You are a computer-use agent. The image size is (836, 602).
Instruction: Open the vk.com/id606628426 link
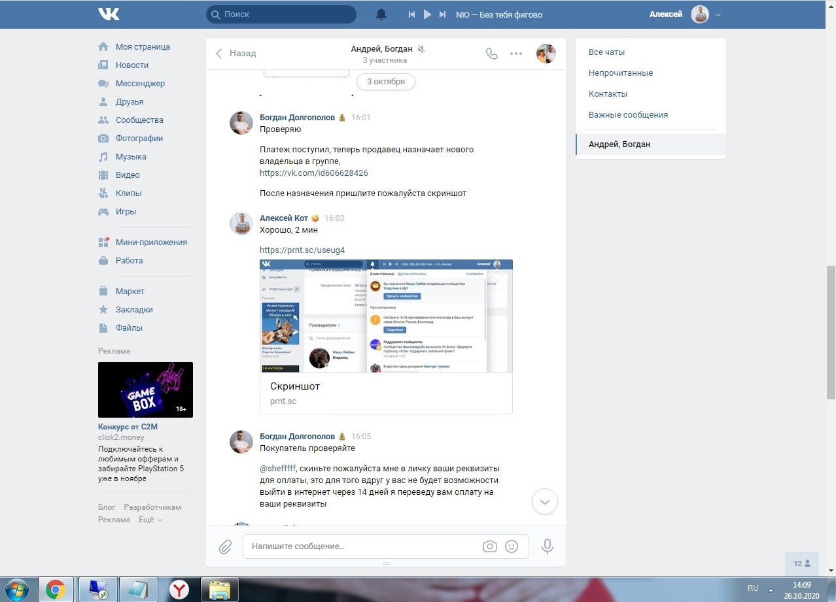pos(313,173)
